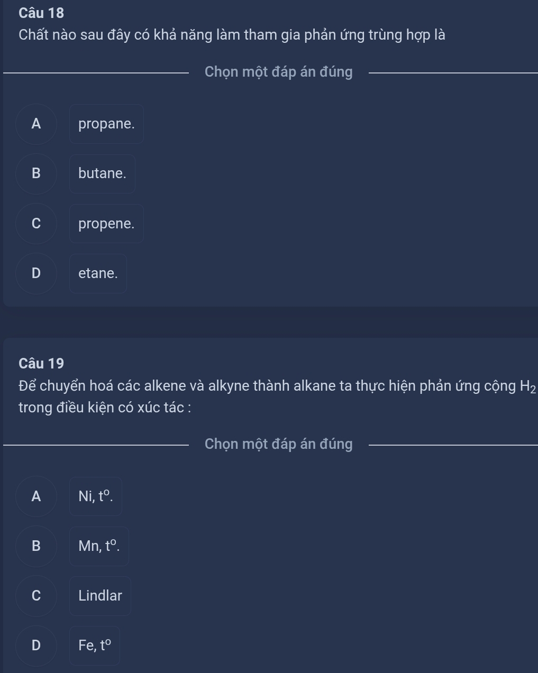Choose the 'Ni, t°.' answer box
Viewport: 538px width, 673px height.
pos(96,496)
